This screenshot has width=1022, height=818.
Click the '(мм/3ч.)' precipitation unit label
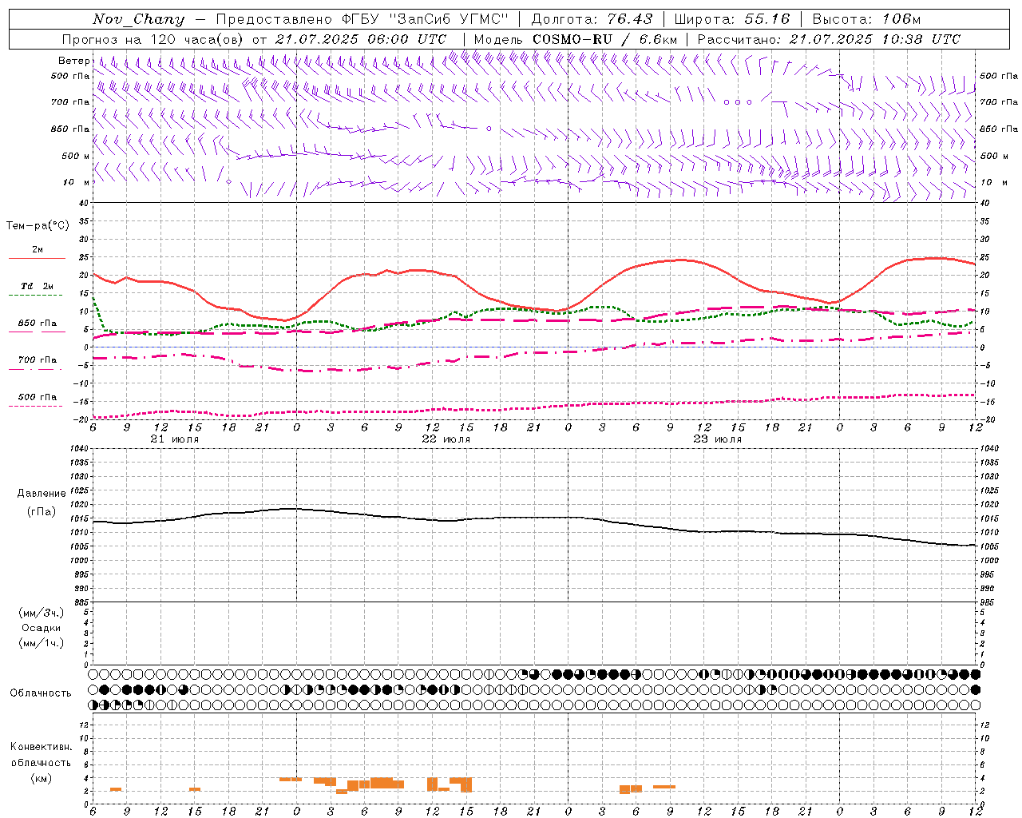click(42, 613)
